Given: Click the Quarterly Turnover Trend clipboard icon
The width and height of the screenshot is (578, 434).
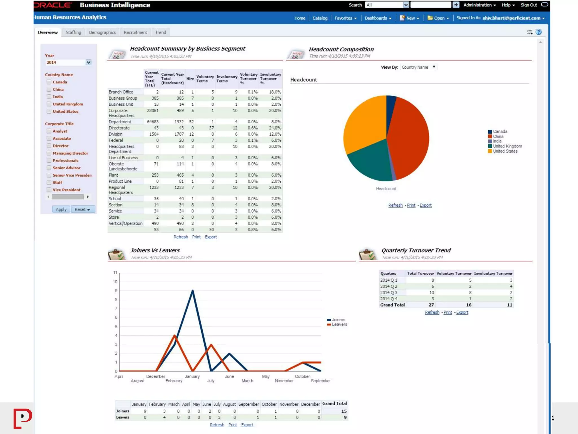Looking at the screenshot, I should pos(368,254).
